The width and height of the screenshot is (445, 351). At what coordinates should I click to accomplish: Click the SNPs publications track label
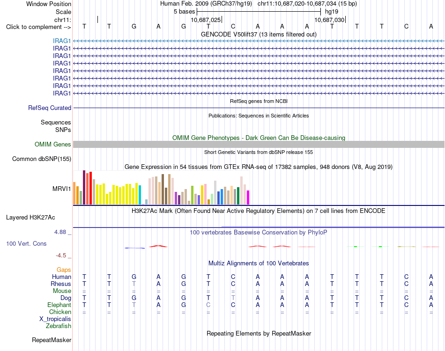tap(63, 130)
